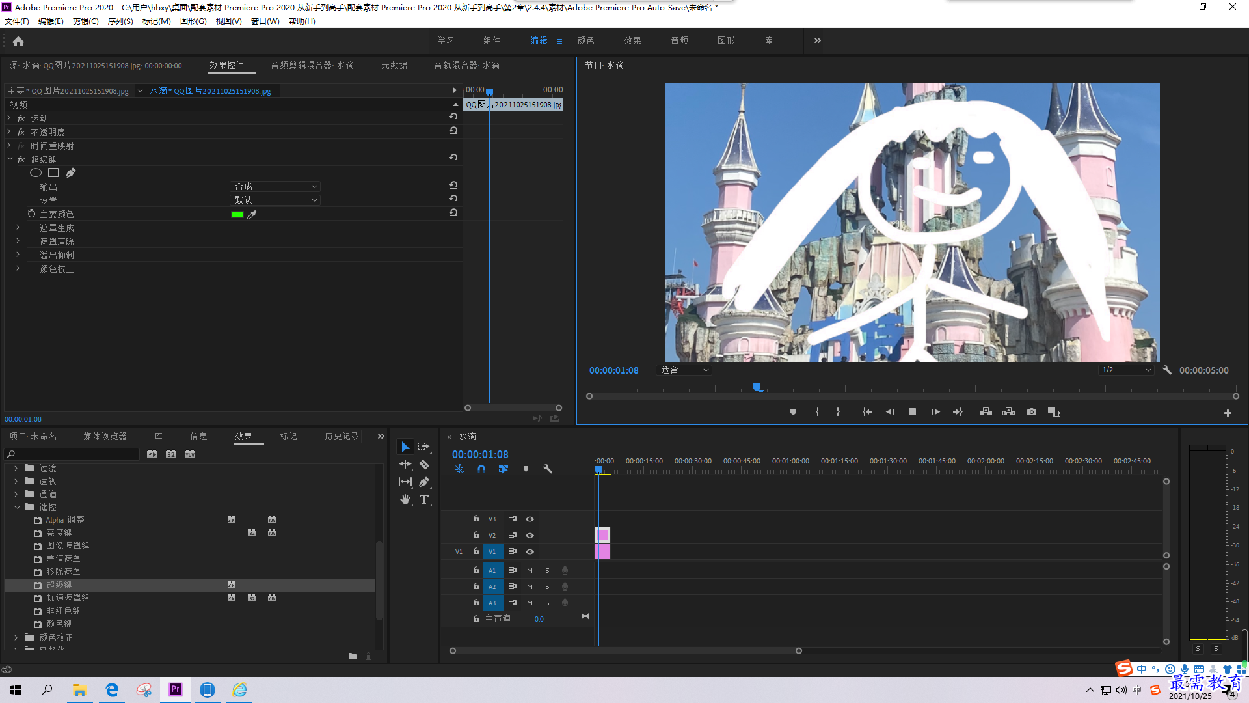Open the 元数据 panel tab
Image resolution: width=1249 pixels, height=703 pixels.
coord(394,65)
